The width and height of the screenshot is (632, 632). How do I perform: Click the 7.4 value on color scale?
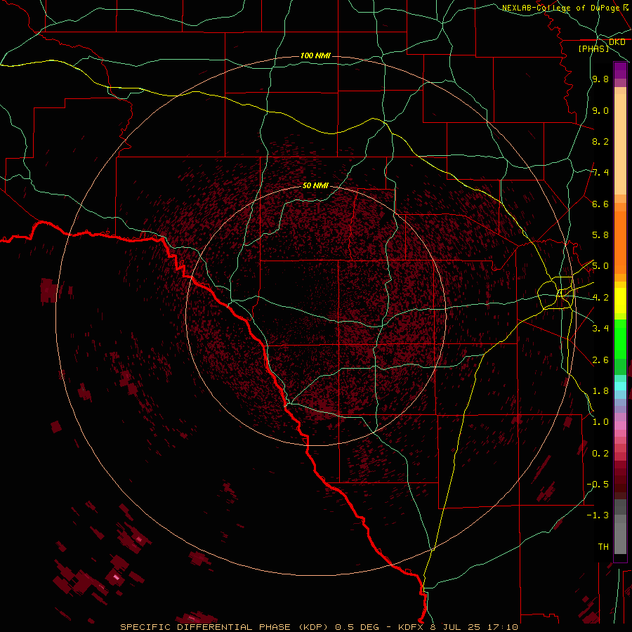point(600,173)
